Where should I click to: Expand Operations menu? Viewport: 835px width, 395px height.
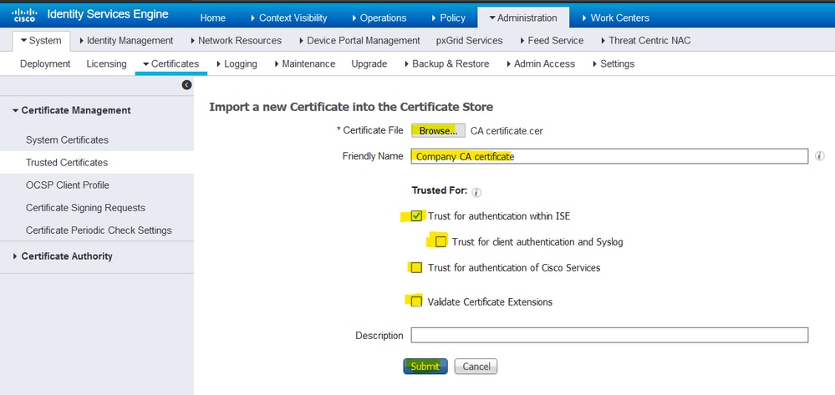(379, 18)
